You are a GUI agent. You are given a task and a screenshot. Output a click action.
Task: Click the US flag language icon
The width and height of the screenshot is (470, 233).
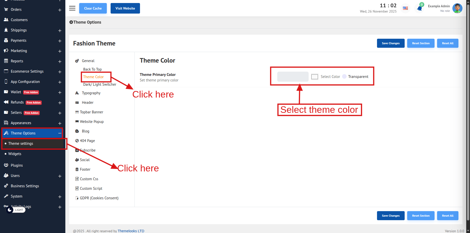point(405,8)
